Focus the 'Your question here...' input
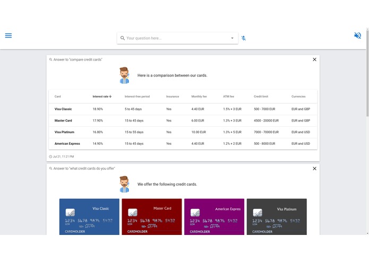 pos(177,38)
